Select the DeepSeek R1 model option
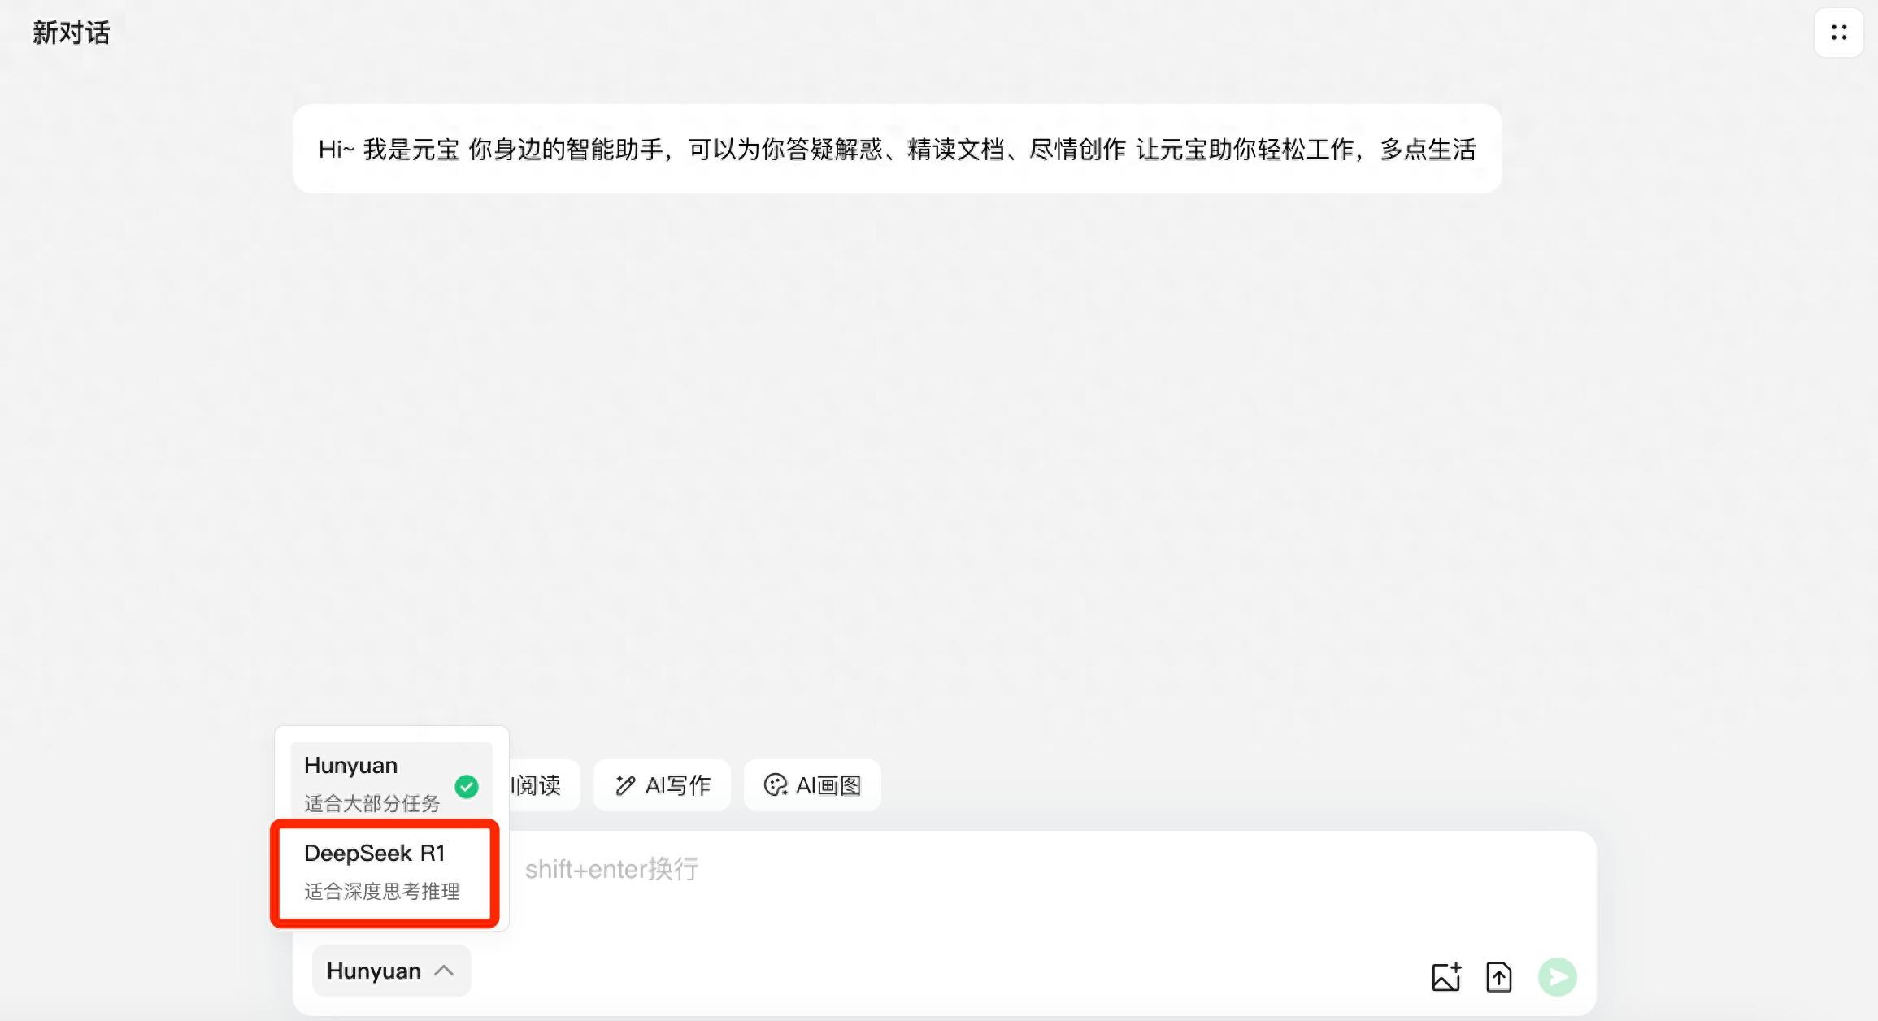This screenshot has width=1878, height=1021. point(385,872)
